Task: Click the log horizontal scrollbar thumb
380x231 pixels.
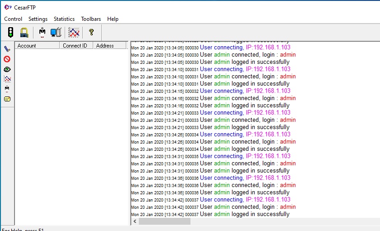Action: pos(165,221)
